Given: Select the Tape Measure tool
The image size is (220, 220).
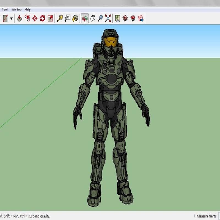Looking at the screenshot, I should pos(60,18).
